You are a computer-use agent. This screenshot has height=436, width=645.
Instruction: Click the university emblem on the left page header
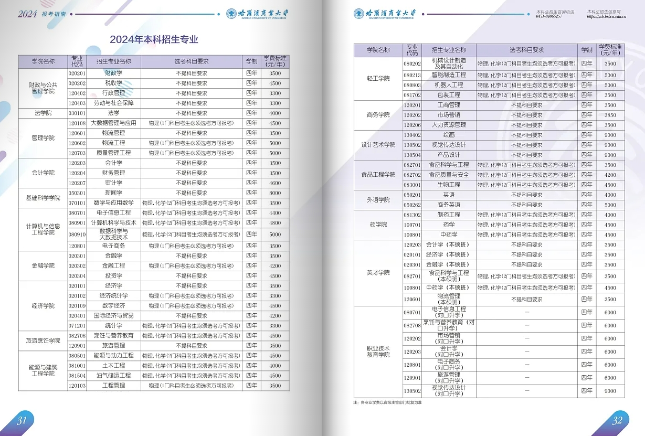pos(231,14)
